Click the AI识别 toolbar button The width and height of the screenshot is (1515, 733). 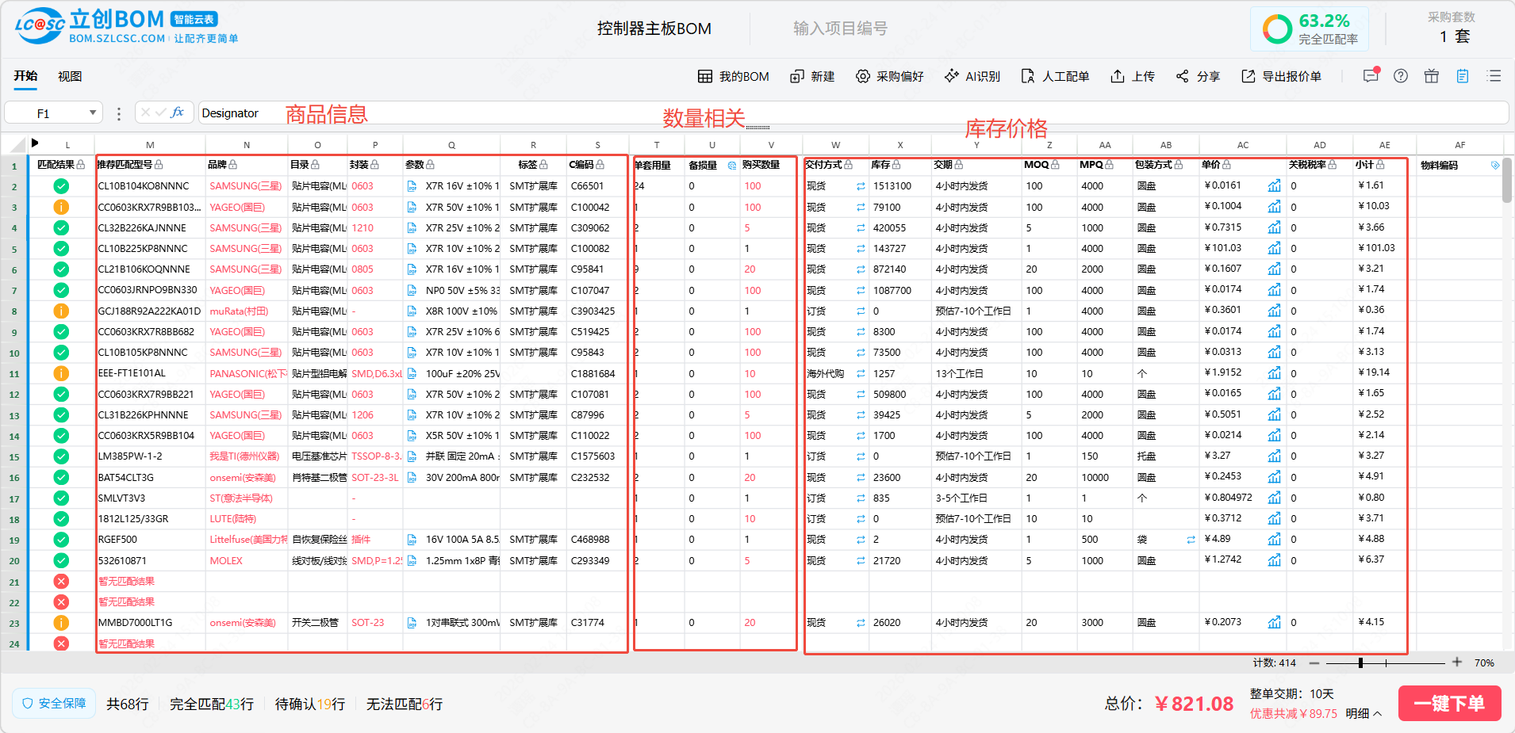[972, 76]
